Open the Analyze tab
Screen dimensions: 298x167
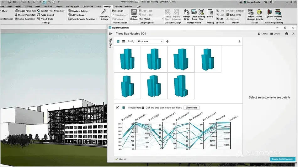pyautogui.click(x=59, y=7)
